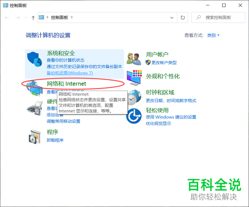The height and width of the screenshot is (207, 249).
Task: Click 查看你的计算机状态 link
Action: pos(66,60)
